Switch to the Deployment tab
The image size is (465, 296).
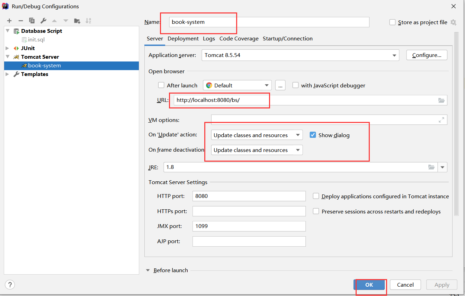[183, 39]
